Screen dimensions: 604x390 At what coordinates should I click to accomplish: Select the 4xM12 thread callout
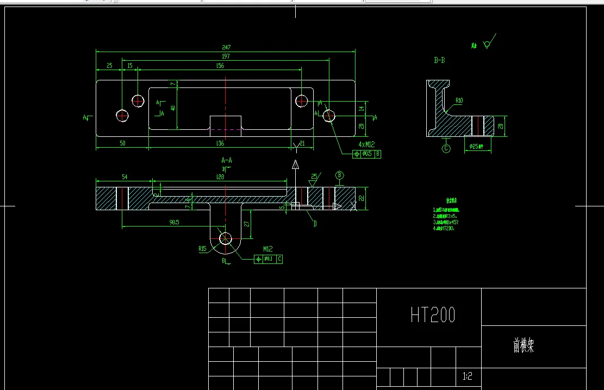pyautogui.click(x=366, y=144)
